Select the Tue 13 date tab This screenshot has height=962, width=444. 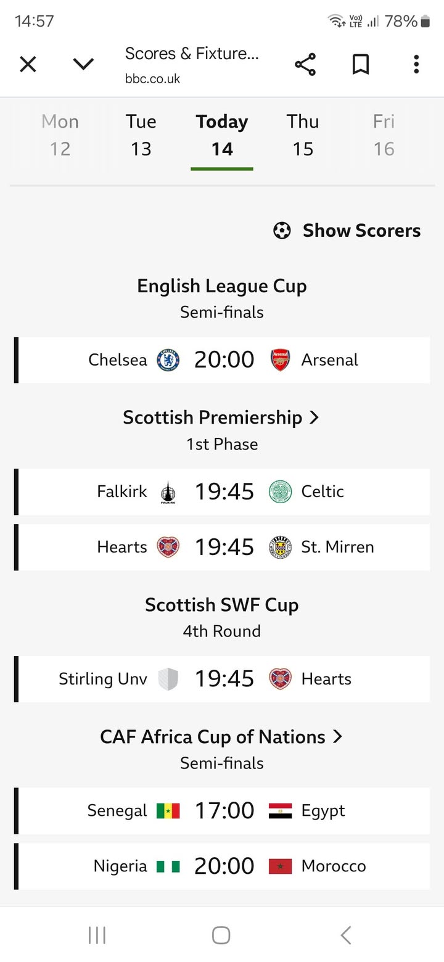[141, 135]
